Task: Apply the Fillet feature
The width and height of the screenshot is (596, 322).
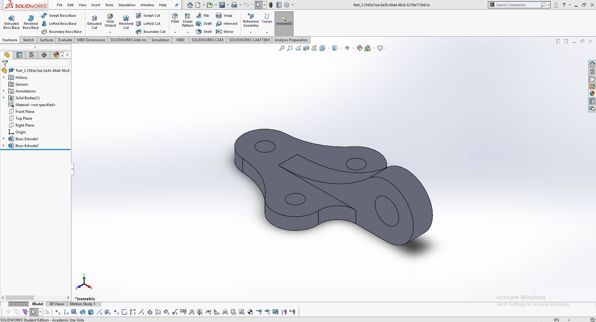Action: point(175,19)
